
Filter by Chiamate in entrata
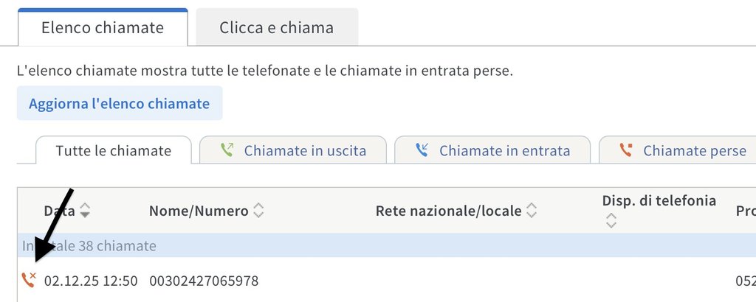pos(504,150)
